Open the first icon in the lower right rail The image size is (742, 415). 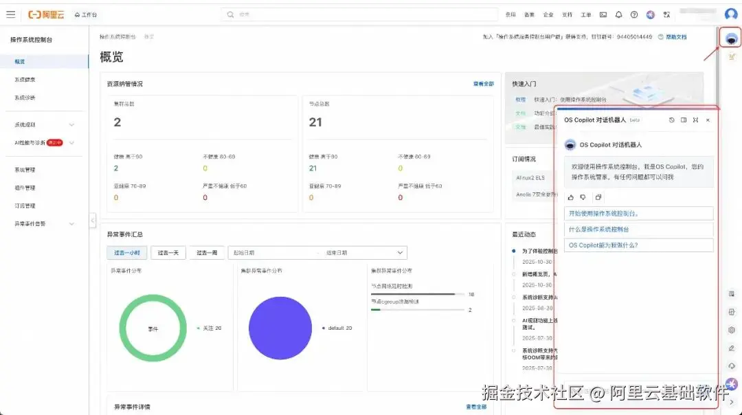(732, 294)
